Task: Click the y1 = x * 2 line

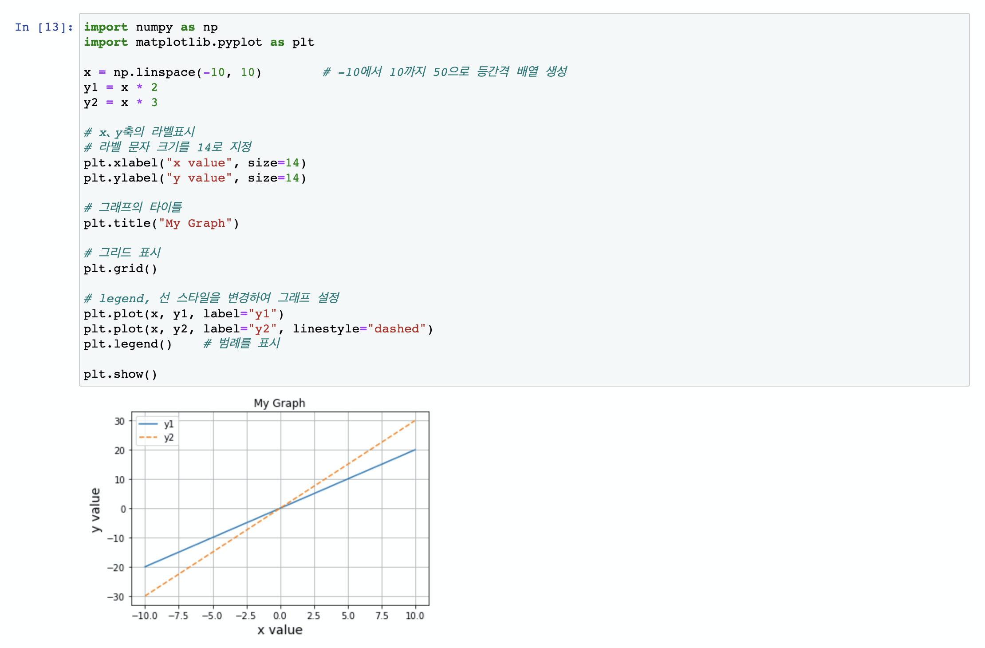Action: click(x=120, y=88)
